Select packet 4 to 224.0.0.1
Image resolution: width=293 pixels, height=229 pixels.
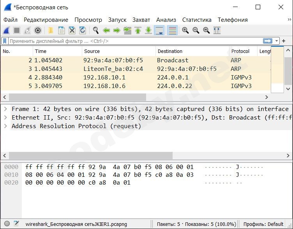click(136, 78)
